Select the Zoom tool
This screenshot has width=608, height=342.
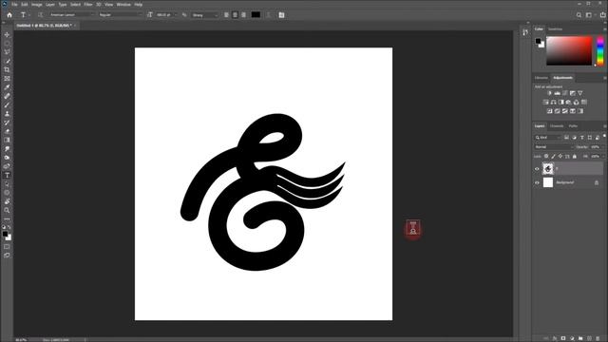click(7, 210)
